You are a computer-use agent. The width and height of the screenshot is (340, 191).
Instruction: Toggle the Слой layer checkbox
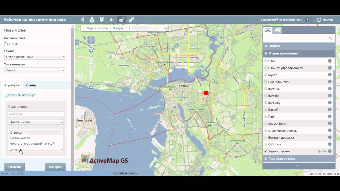tap(266, 61)
